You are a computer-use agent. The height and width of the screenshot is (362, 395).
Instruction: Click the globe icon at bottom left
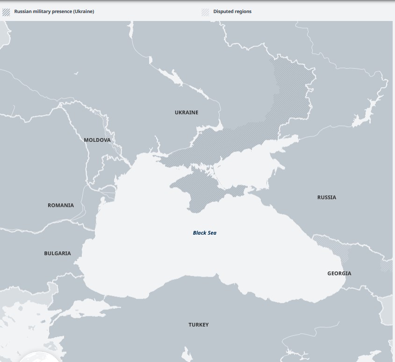coord(39,357)
